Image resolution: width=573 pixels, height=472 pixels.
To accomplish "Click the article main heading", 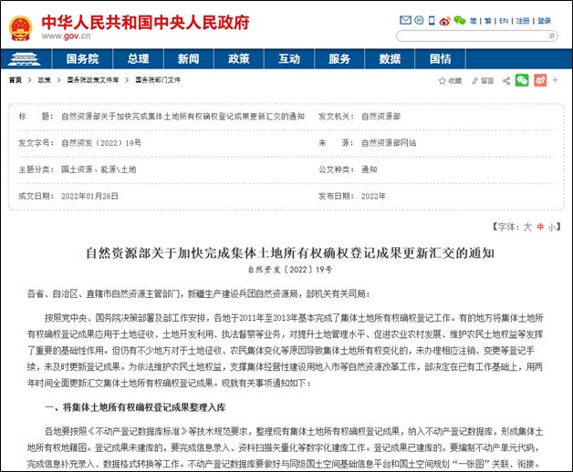I will pos(290,253).
